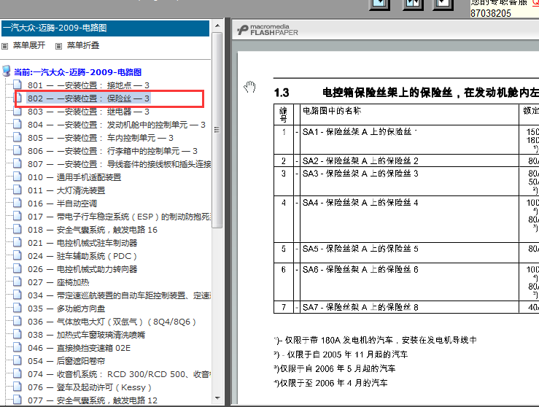Click the cell SA6 - 保险丝架 A 上的保险丝 6
539x407 pixels.
point(409,282)
